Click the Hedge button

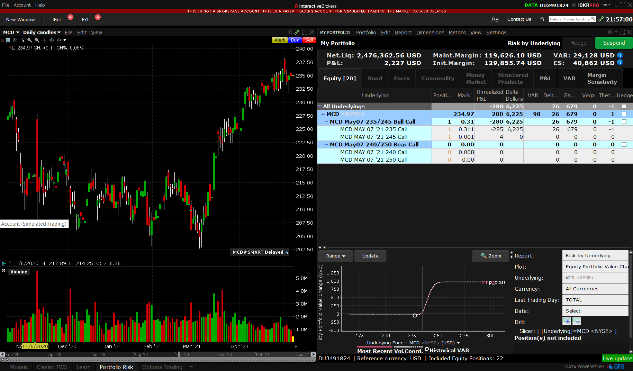click(x=578, y=43)
